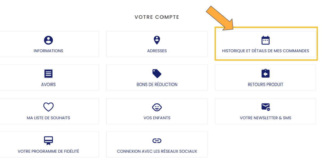Open the Adresses text link

(157, 51)
